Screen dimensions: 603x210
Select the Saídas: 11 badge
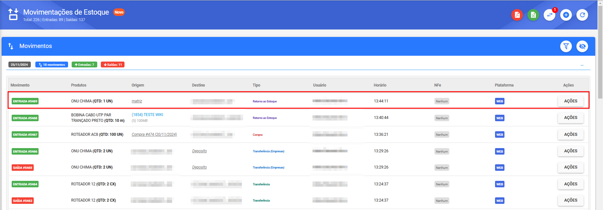click(x=112, y=65)
